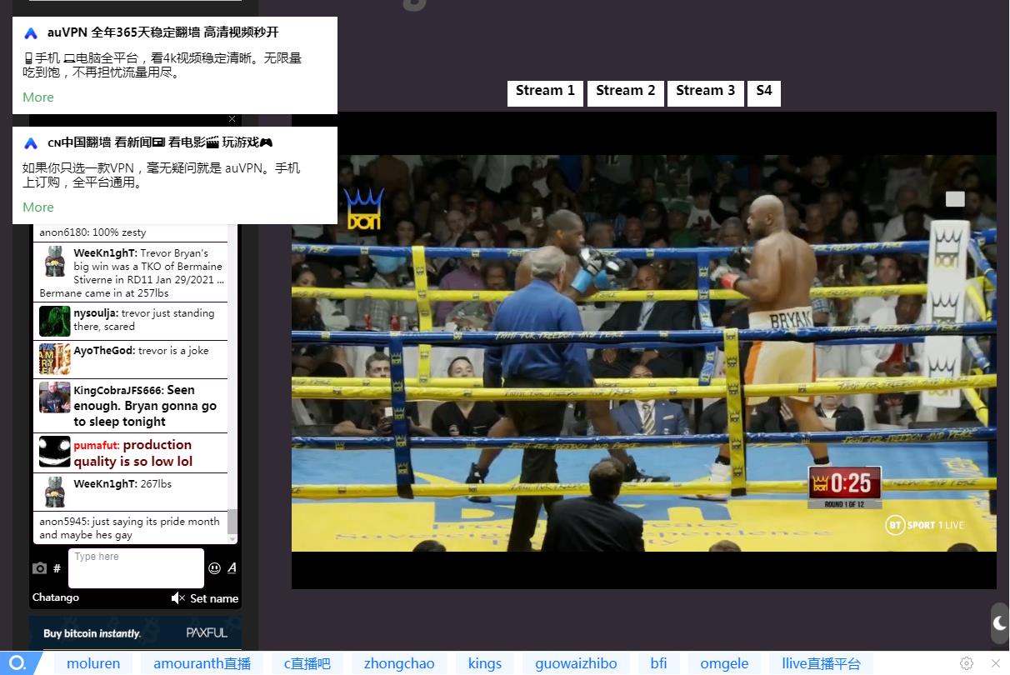The width and height of the screenshot is (1010, 675).
Task: Attach image using chat camera icon
Action: (39, 568)
